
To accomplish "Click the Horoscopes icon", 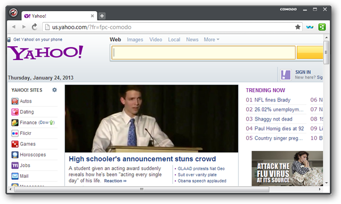I will (x=15, y=155).
